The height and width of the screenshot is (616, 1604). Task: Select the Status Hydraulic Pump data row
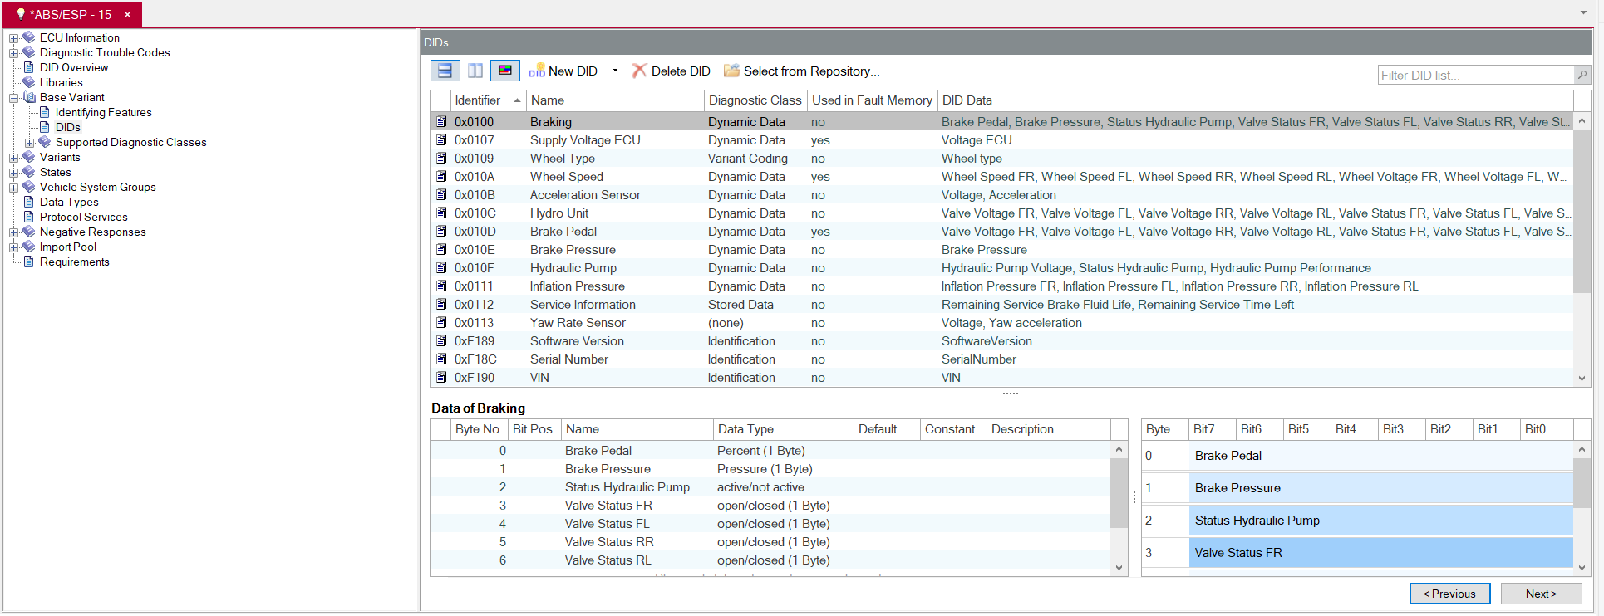[770, 487]
